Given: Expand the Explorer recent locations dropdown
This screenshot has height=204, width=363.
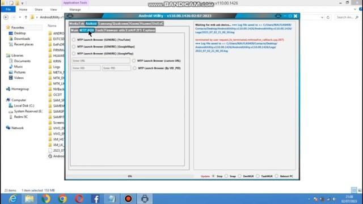Looking at the screenshot, I should (20, 18).
